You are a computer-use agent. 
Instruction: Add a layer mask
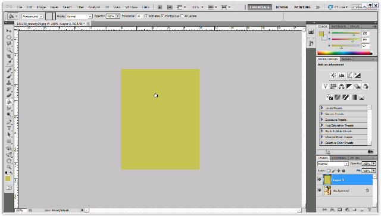[x=340, y=209]
